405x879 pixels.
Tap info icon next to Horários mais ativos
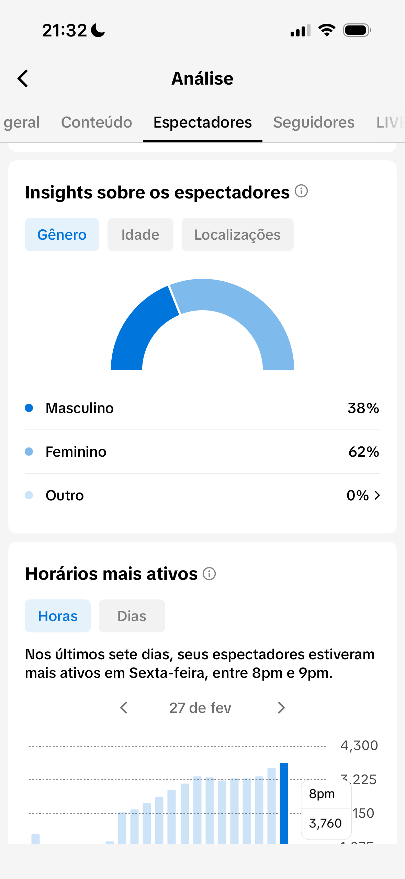click(x=209, y=573)
